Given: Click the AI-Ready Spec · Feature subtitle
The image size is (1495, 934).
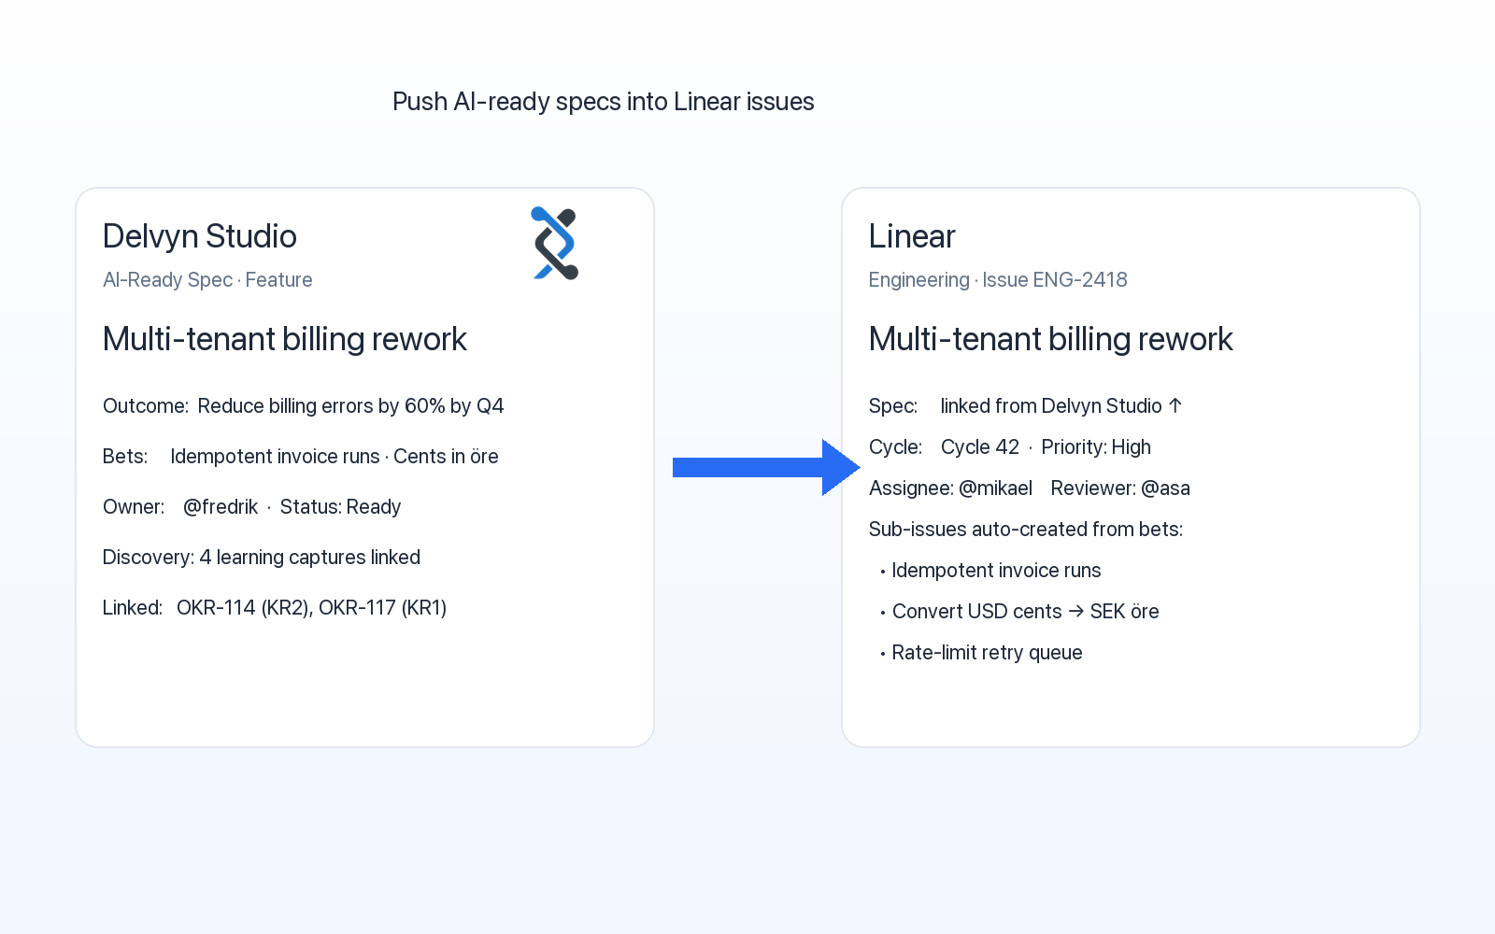Looking at the screenshot, I should point(207,280).
